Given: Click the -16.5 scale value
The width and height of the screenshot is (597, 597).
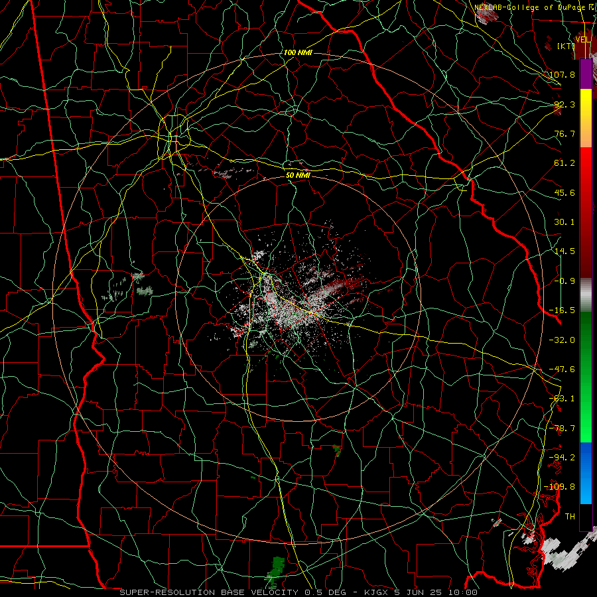Looking at the screenshot, I should tap(563, 310).
